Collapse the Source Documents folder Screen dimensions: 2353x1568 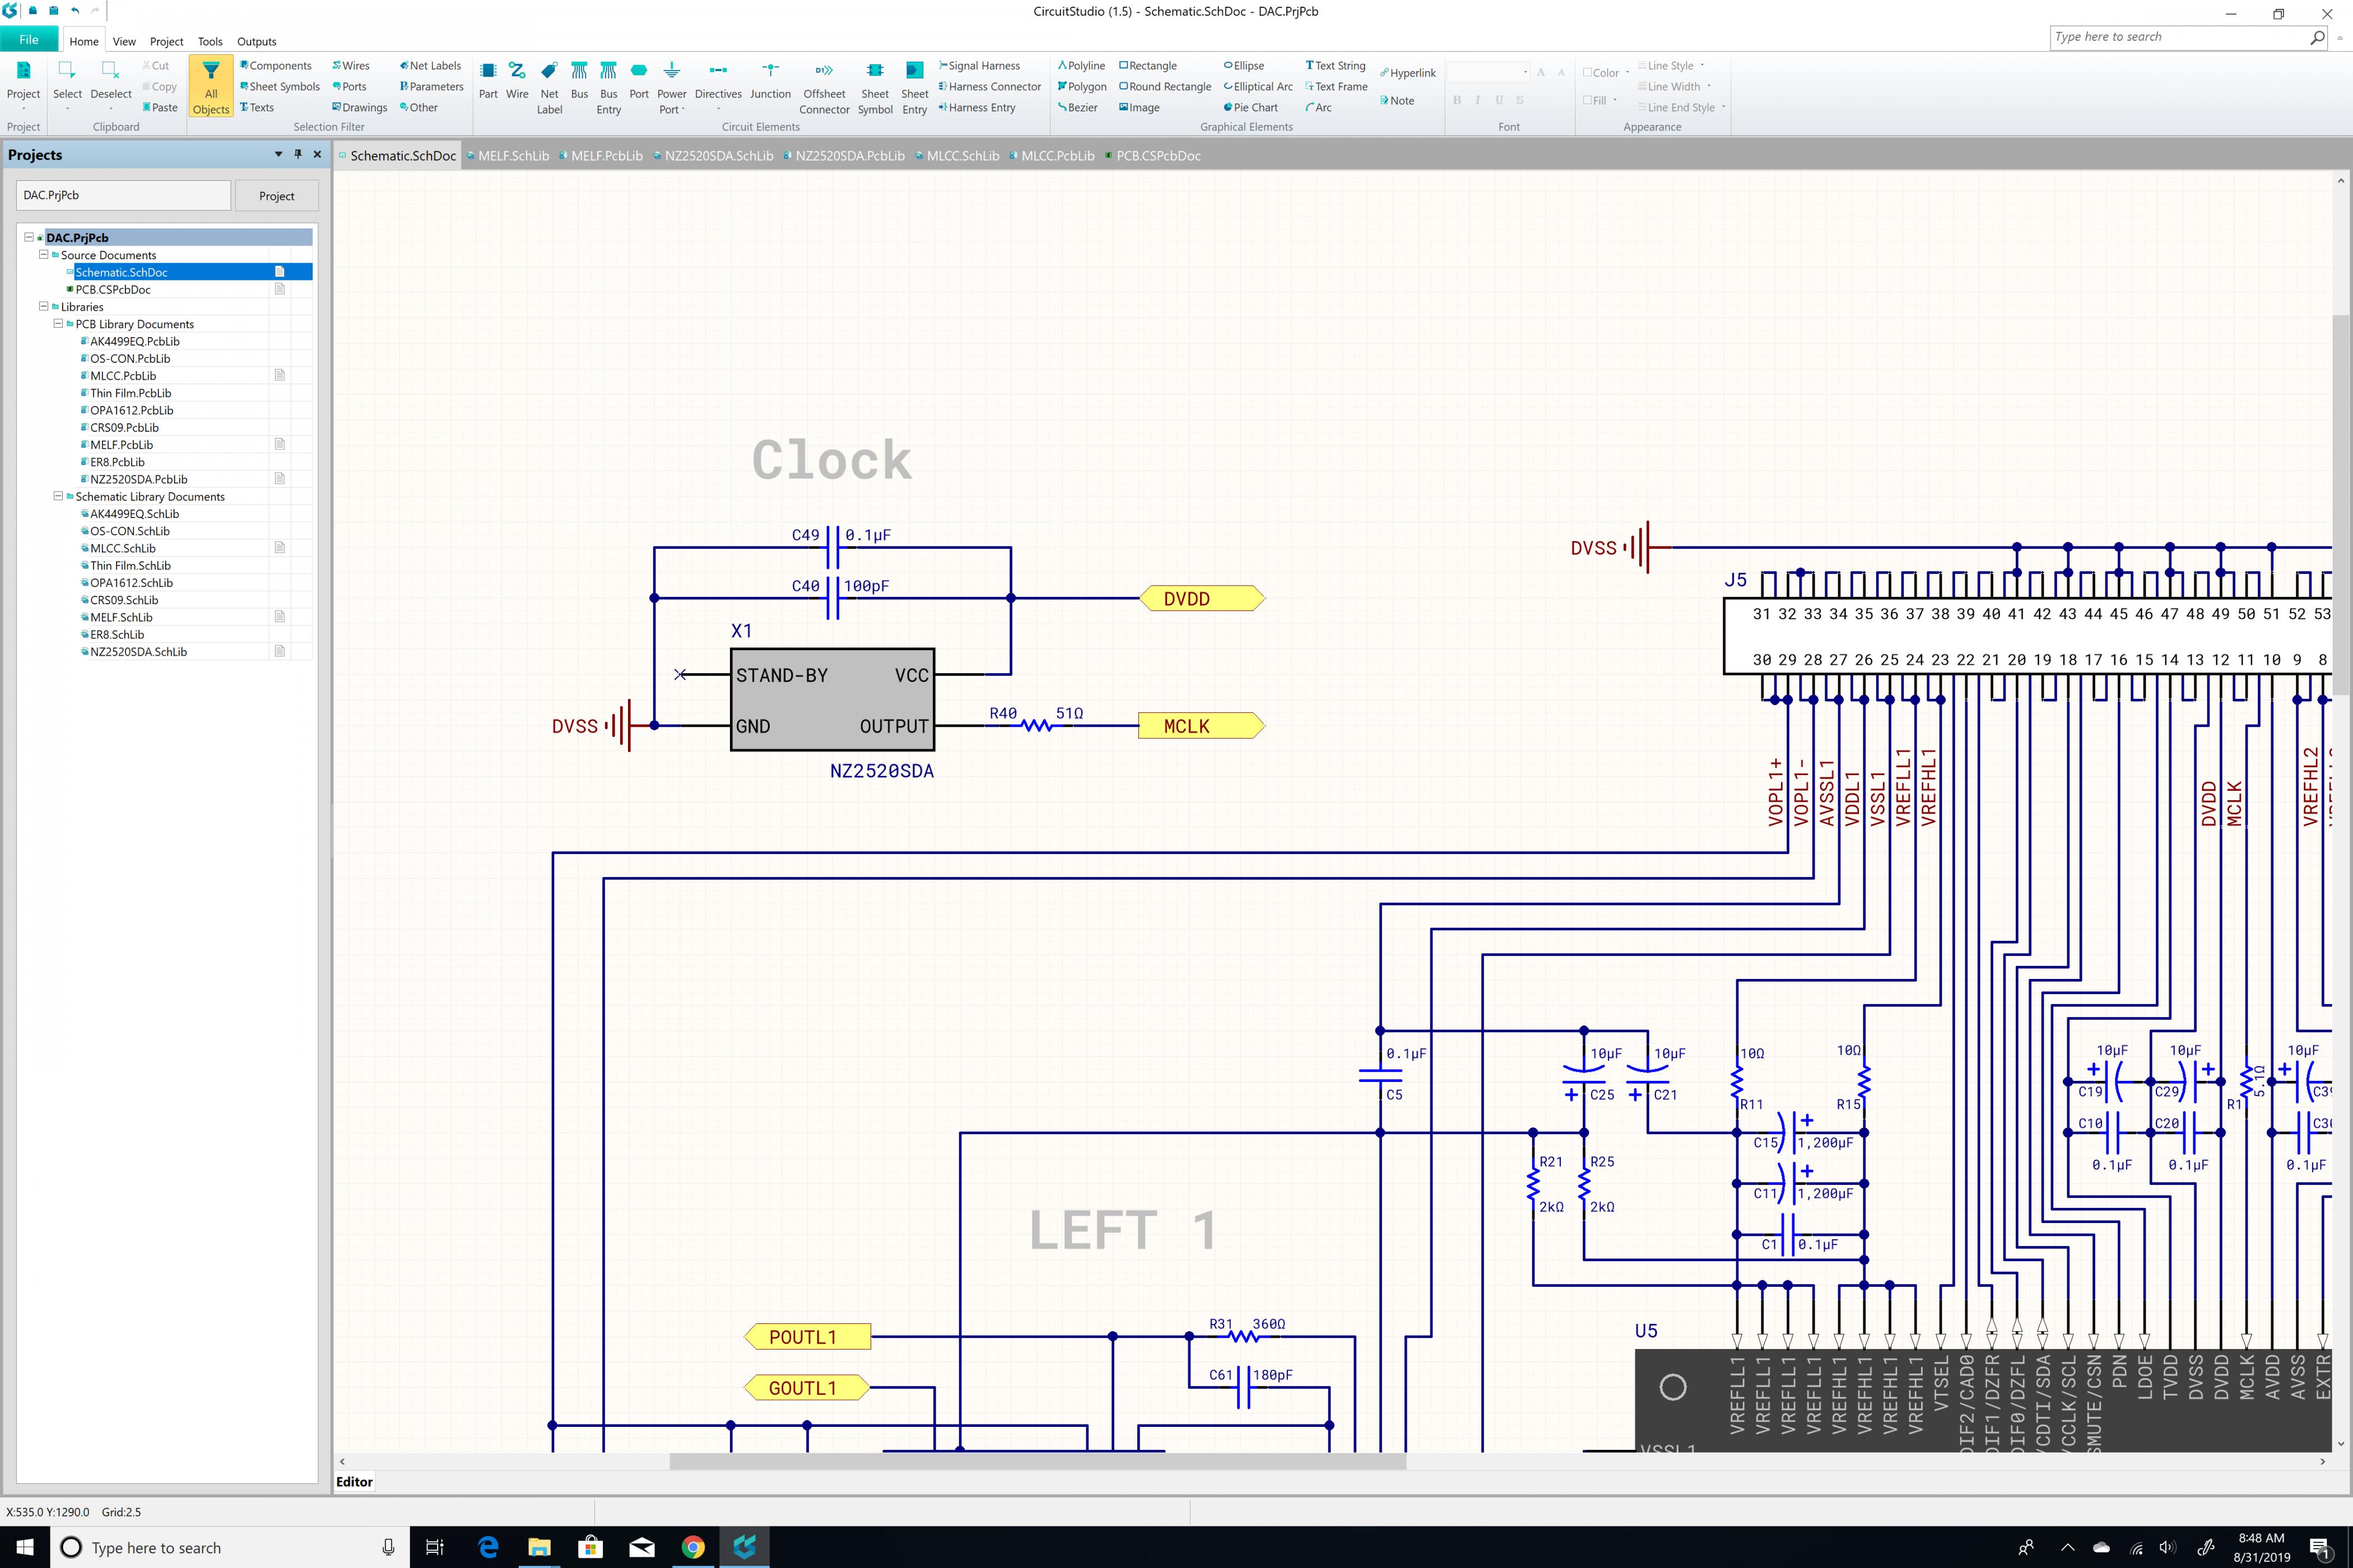click(43, 254)
